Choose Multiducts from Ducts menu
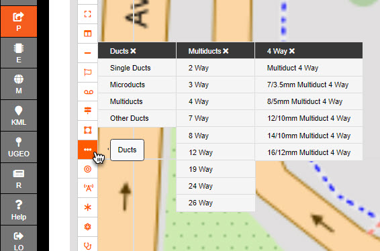Image resolution: width=380 pixels, height=251 pixels. (137, 101)
